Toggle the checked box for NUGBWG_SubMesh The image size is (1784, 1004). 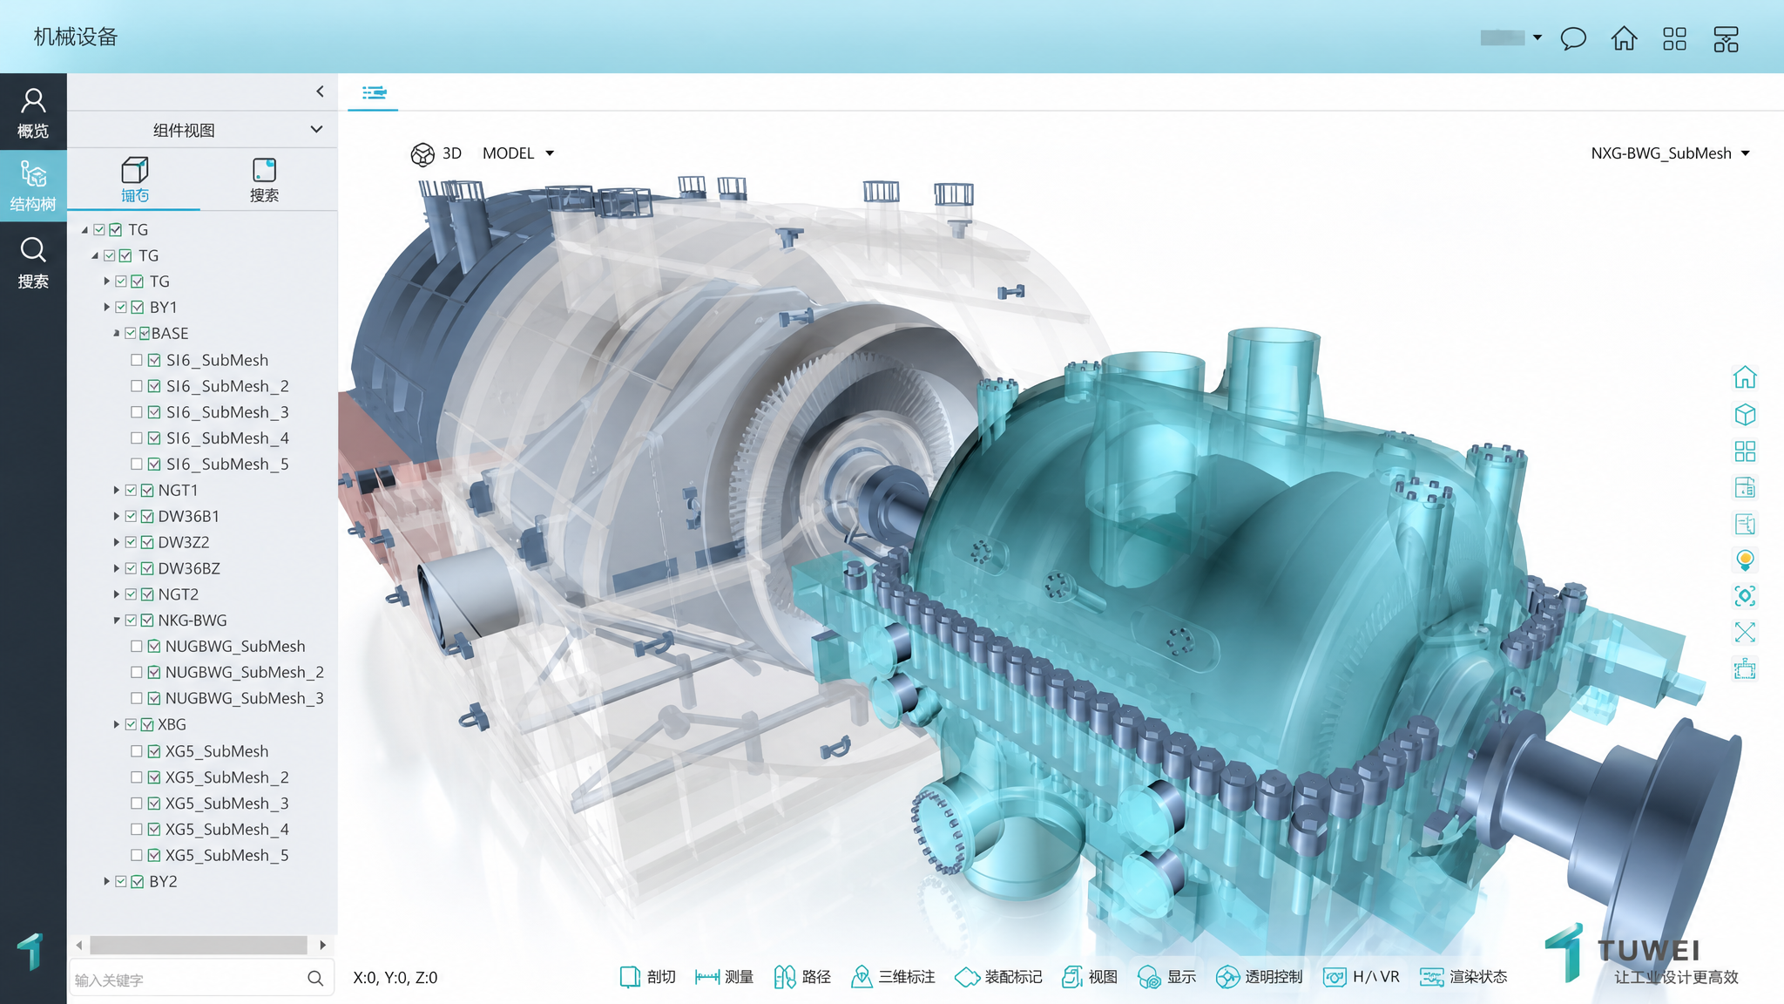tap(154, 646)
